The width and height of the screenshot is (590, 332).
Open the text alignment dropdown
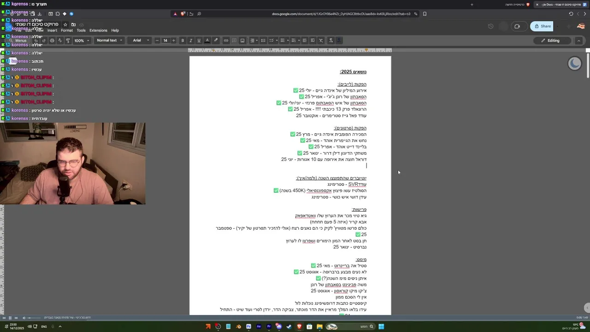[254, 41]
